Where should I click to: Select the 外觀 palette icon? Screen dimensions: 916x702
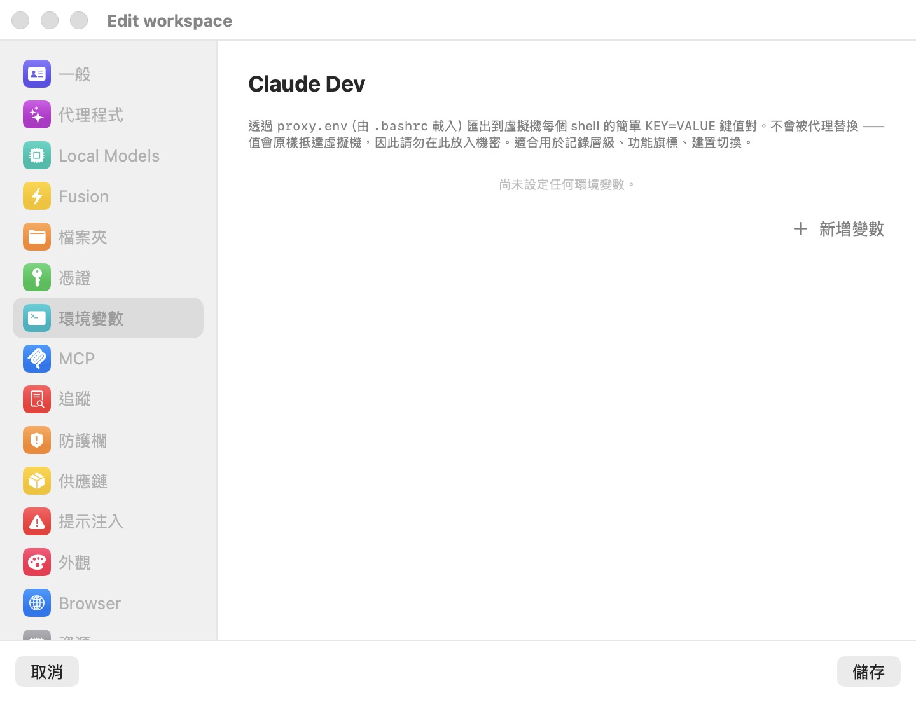point(37,562)
